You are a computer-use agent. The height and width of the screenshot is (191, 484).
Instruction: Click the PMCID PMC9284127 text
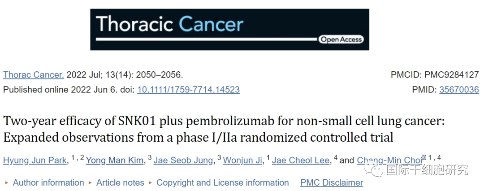(x=435, y=75)
